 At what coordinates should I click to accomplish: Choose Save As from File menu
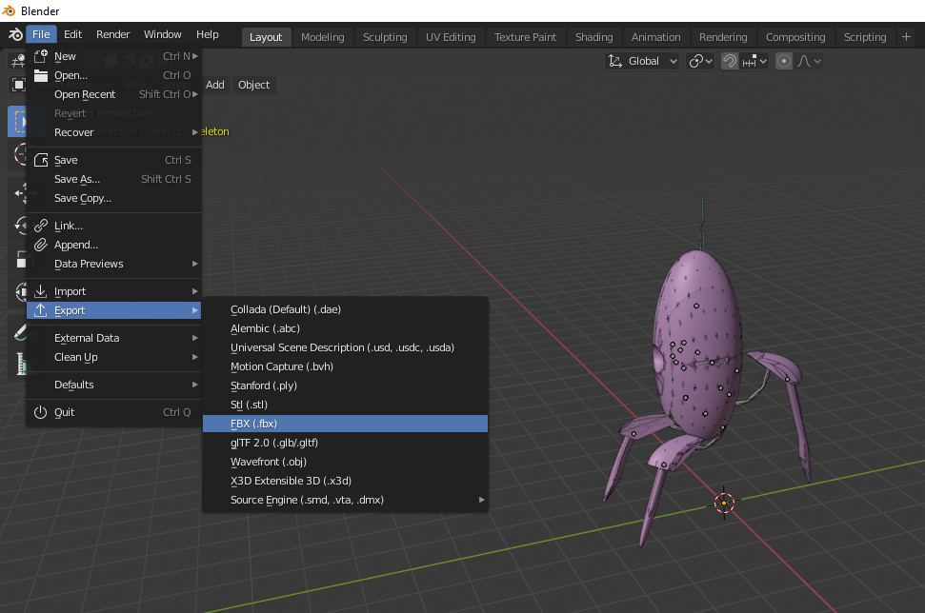[114, 179]
